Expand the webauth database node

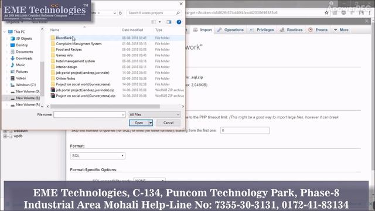5,131
